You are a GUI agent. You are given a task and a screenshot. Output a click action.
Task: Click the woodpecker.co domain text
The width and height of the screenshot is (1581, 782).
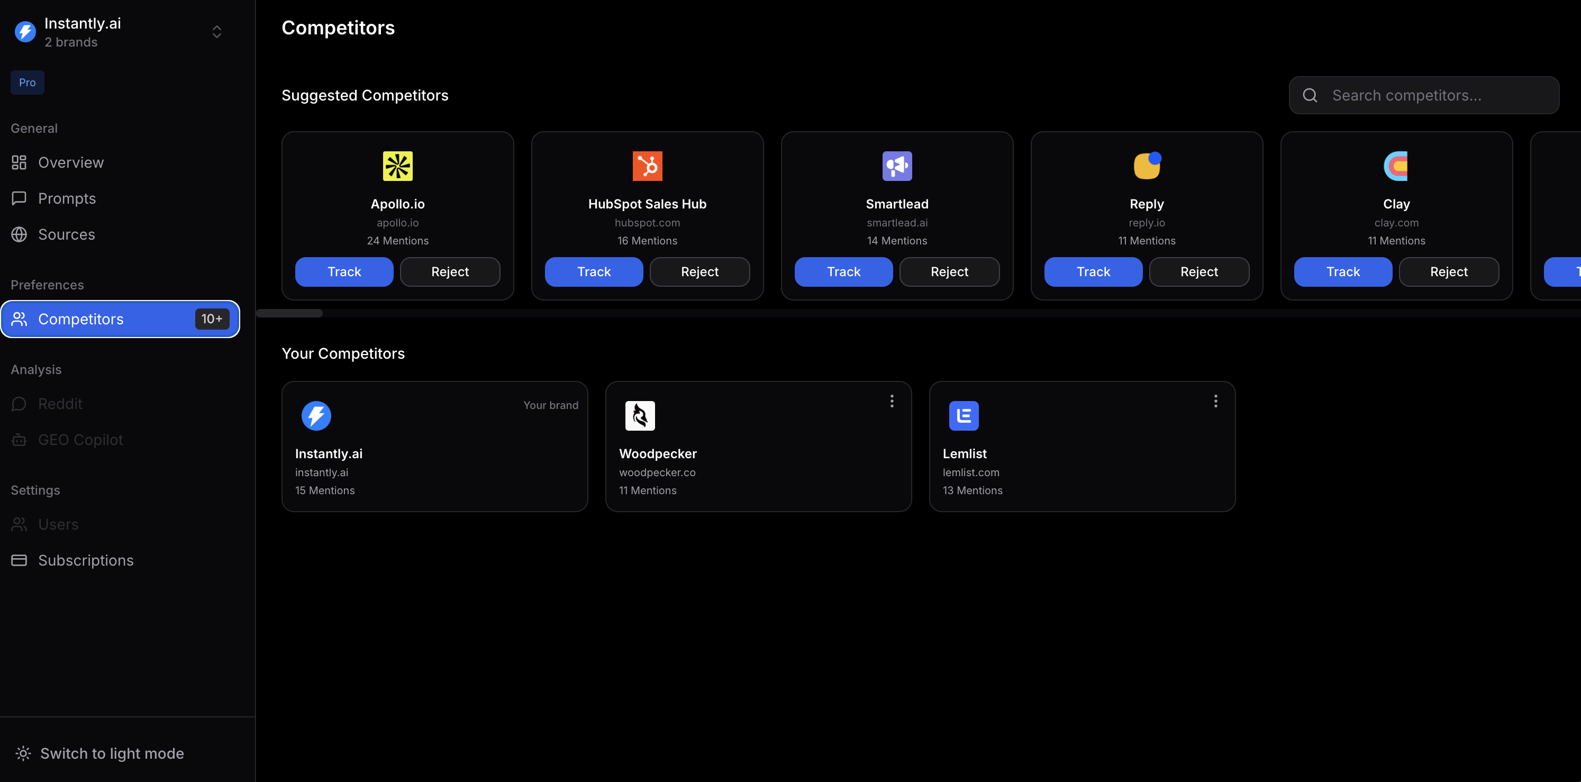[x=657, y=472]
